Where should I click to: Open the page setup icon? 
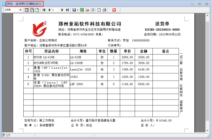[99, 10]
